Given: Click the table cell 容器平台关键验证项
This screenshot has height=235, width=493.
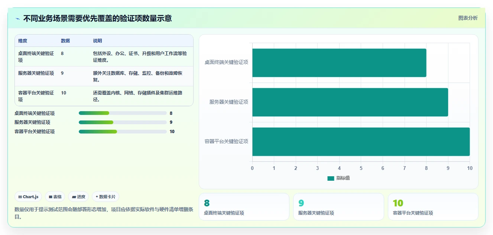Looking at the screenshot, I should pyautogui.click(x=36, y=96).
